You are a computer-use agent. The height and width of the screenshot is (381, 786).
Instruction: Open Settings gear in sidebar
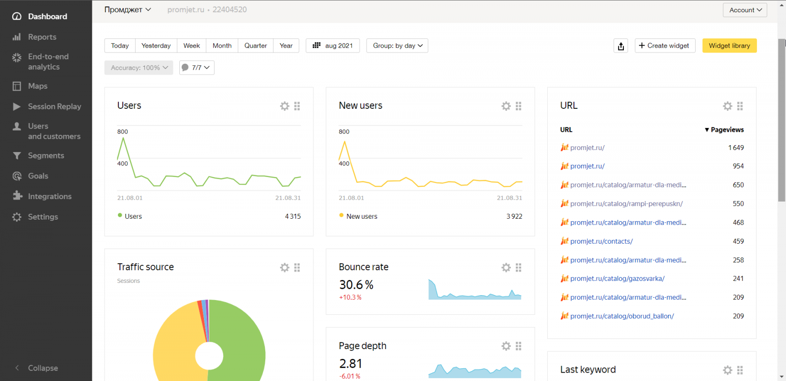point(17,217)
